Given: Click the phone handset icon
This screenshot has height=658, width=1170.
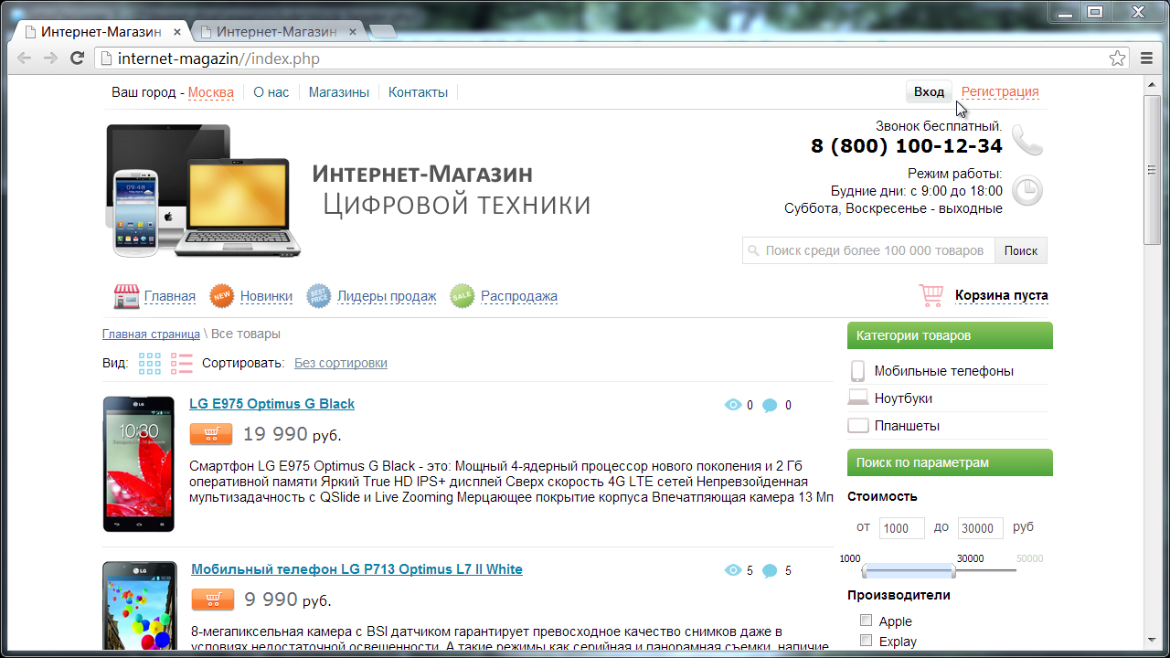Looking at the screenshot, I should (1027, 140).
